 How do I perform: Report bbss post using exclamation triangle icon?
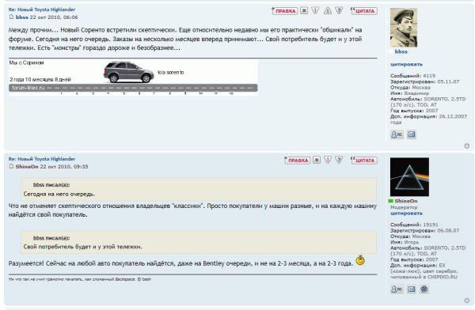click(x=315, y=10)
